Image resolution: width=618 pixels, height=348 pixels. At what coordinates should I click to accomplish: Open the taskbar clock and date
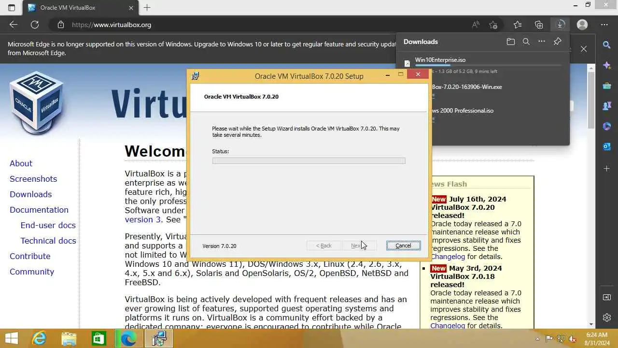[597, 339]
